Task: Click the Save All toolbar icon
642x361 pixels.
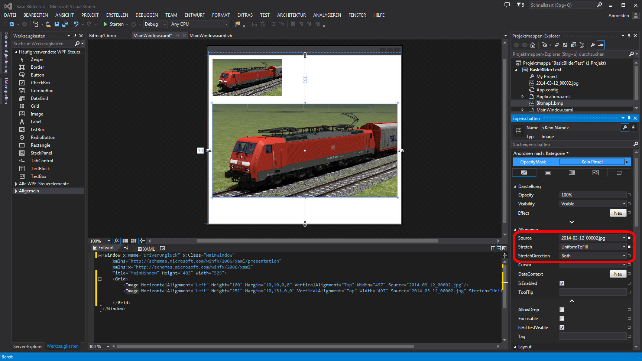Action: point(65,24)
